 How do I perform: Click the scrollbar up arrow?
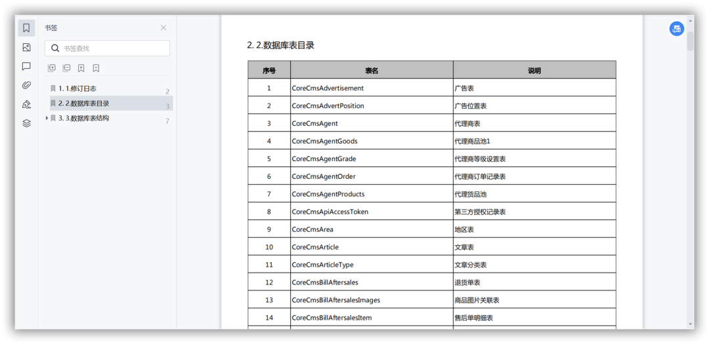(x=690, y=20)
